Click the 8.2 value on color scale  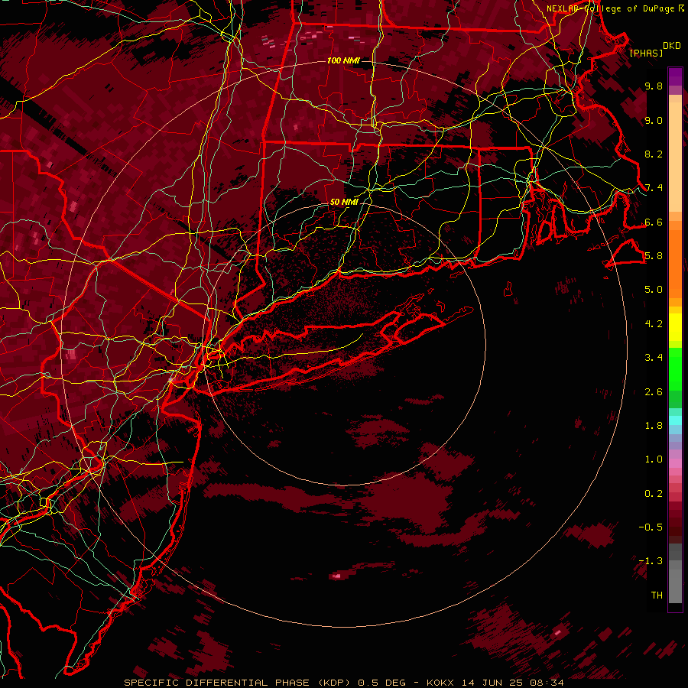[654, 154]
